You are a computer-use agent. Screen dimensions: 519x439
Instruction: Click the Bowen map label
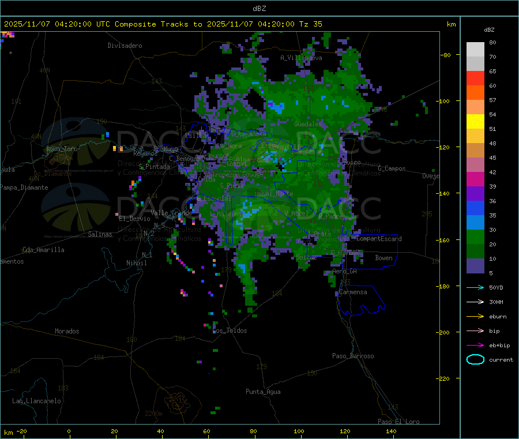pyautogui.click(x=384, y=258)
